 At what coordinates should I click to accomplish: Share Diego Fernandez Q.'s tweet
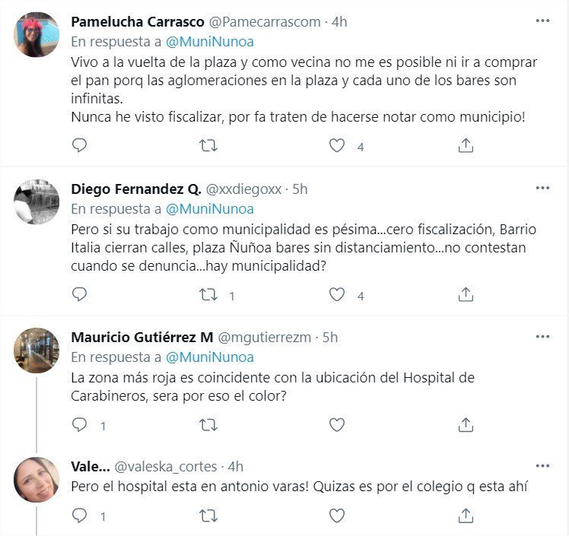466,294
